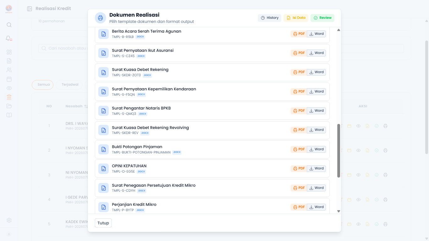Open the bank building icon in sidebar

click(x=9, y=97)
